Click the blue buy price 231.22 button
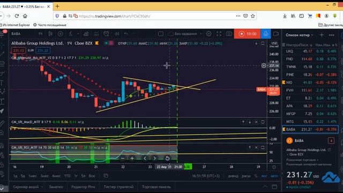This screenshot has height=193, width=343. point(43,50)
